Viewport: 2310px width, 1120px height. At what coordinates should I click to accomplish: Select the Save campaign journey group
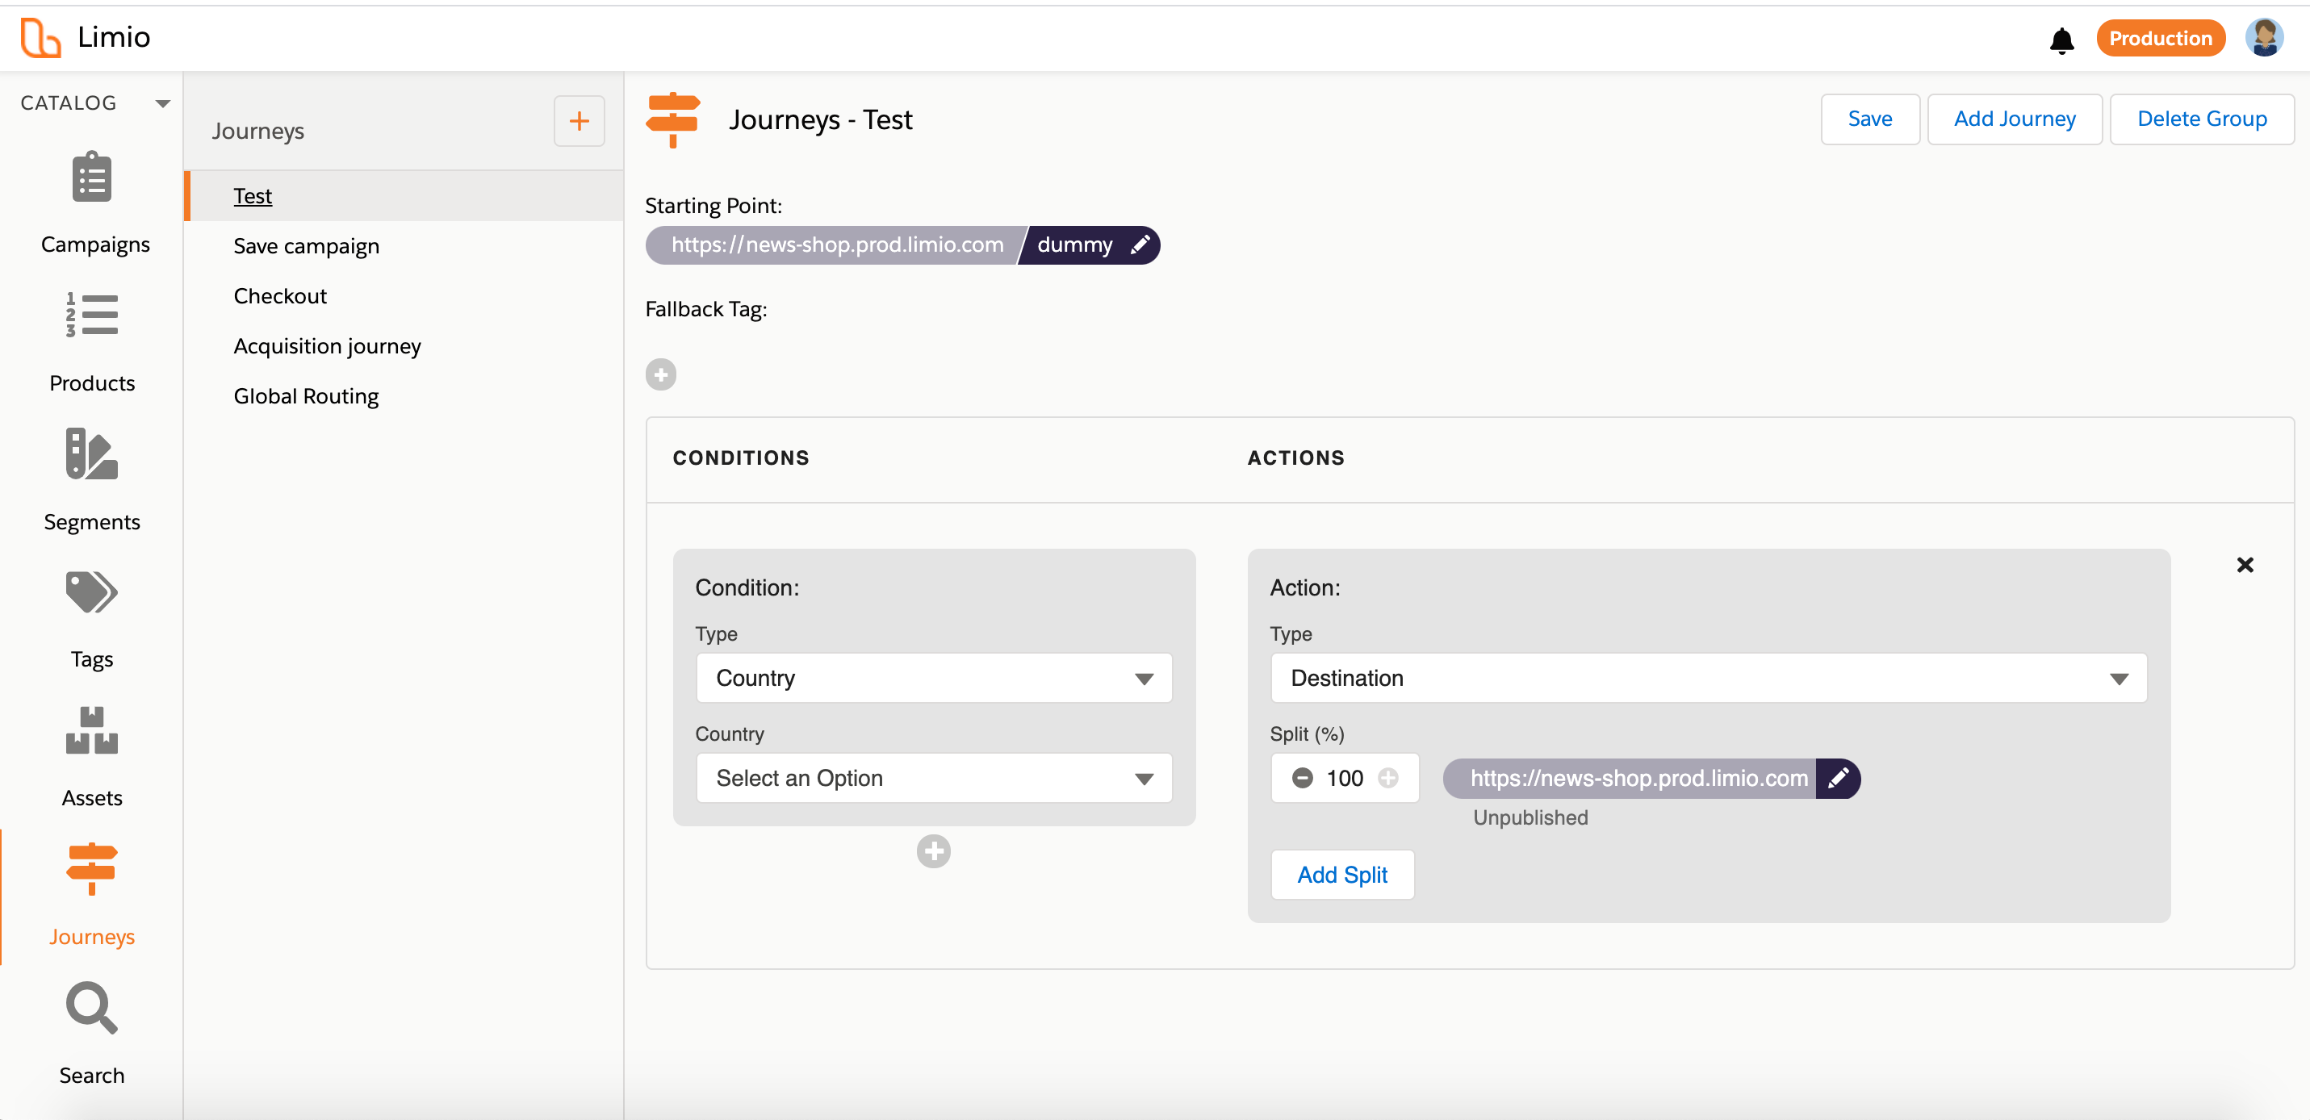(x=307, y=245)
